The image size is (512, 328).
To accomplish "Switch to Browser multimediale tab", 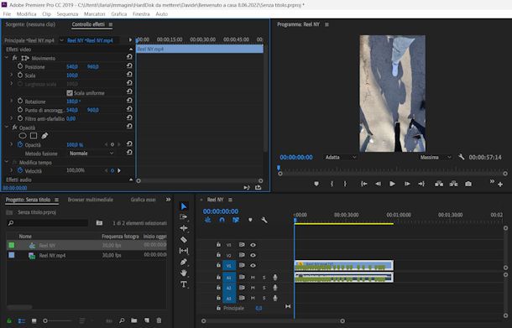I will (x=90, y=200).
